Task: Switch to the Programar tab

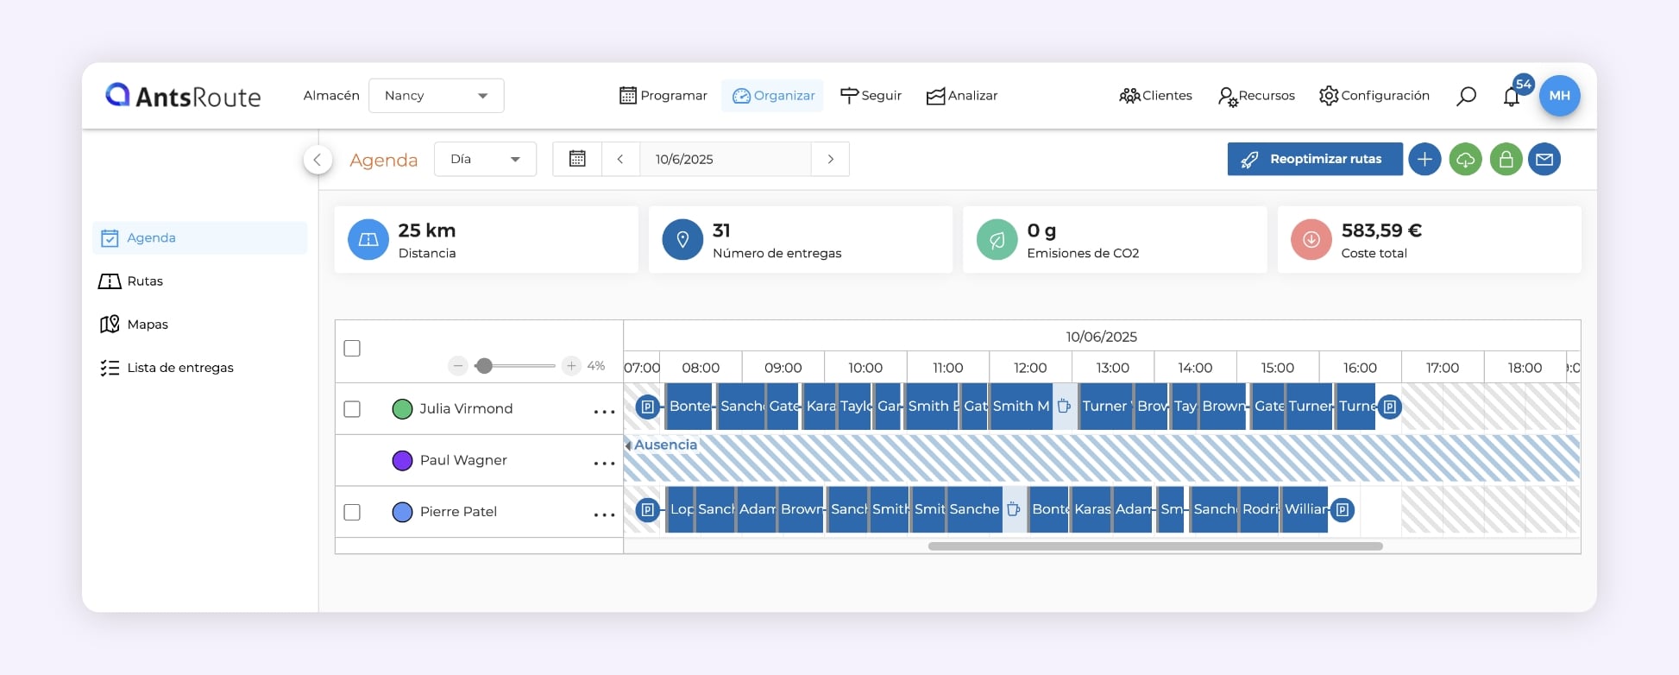Action: (663, 96)
